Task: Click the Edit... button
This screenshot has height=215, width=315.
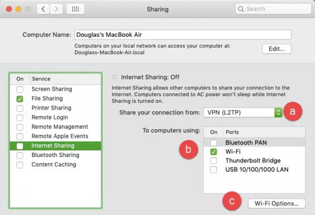Action: click(x=276, y=49)
